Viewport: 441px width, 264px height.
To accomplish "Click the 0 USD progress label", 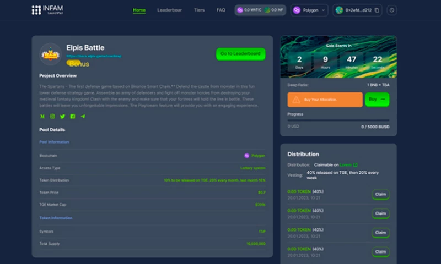I will tap(293, 127).
